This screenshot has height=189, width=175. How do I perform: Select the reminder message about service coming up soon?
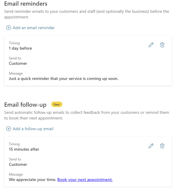64,78
